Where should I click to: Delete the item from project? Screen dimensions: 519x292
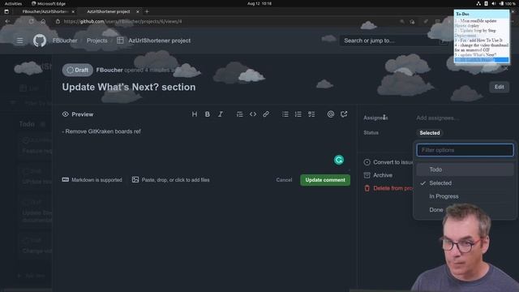[388, 188]
